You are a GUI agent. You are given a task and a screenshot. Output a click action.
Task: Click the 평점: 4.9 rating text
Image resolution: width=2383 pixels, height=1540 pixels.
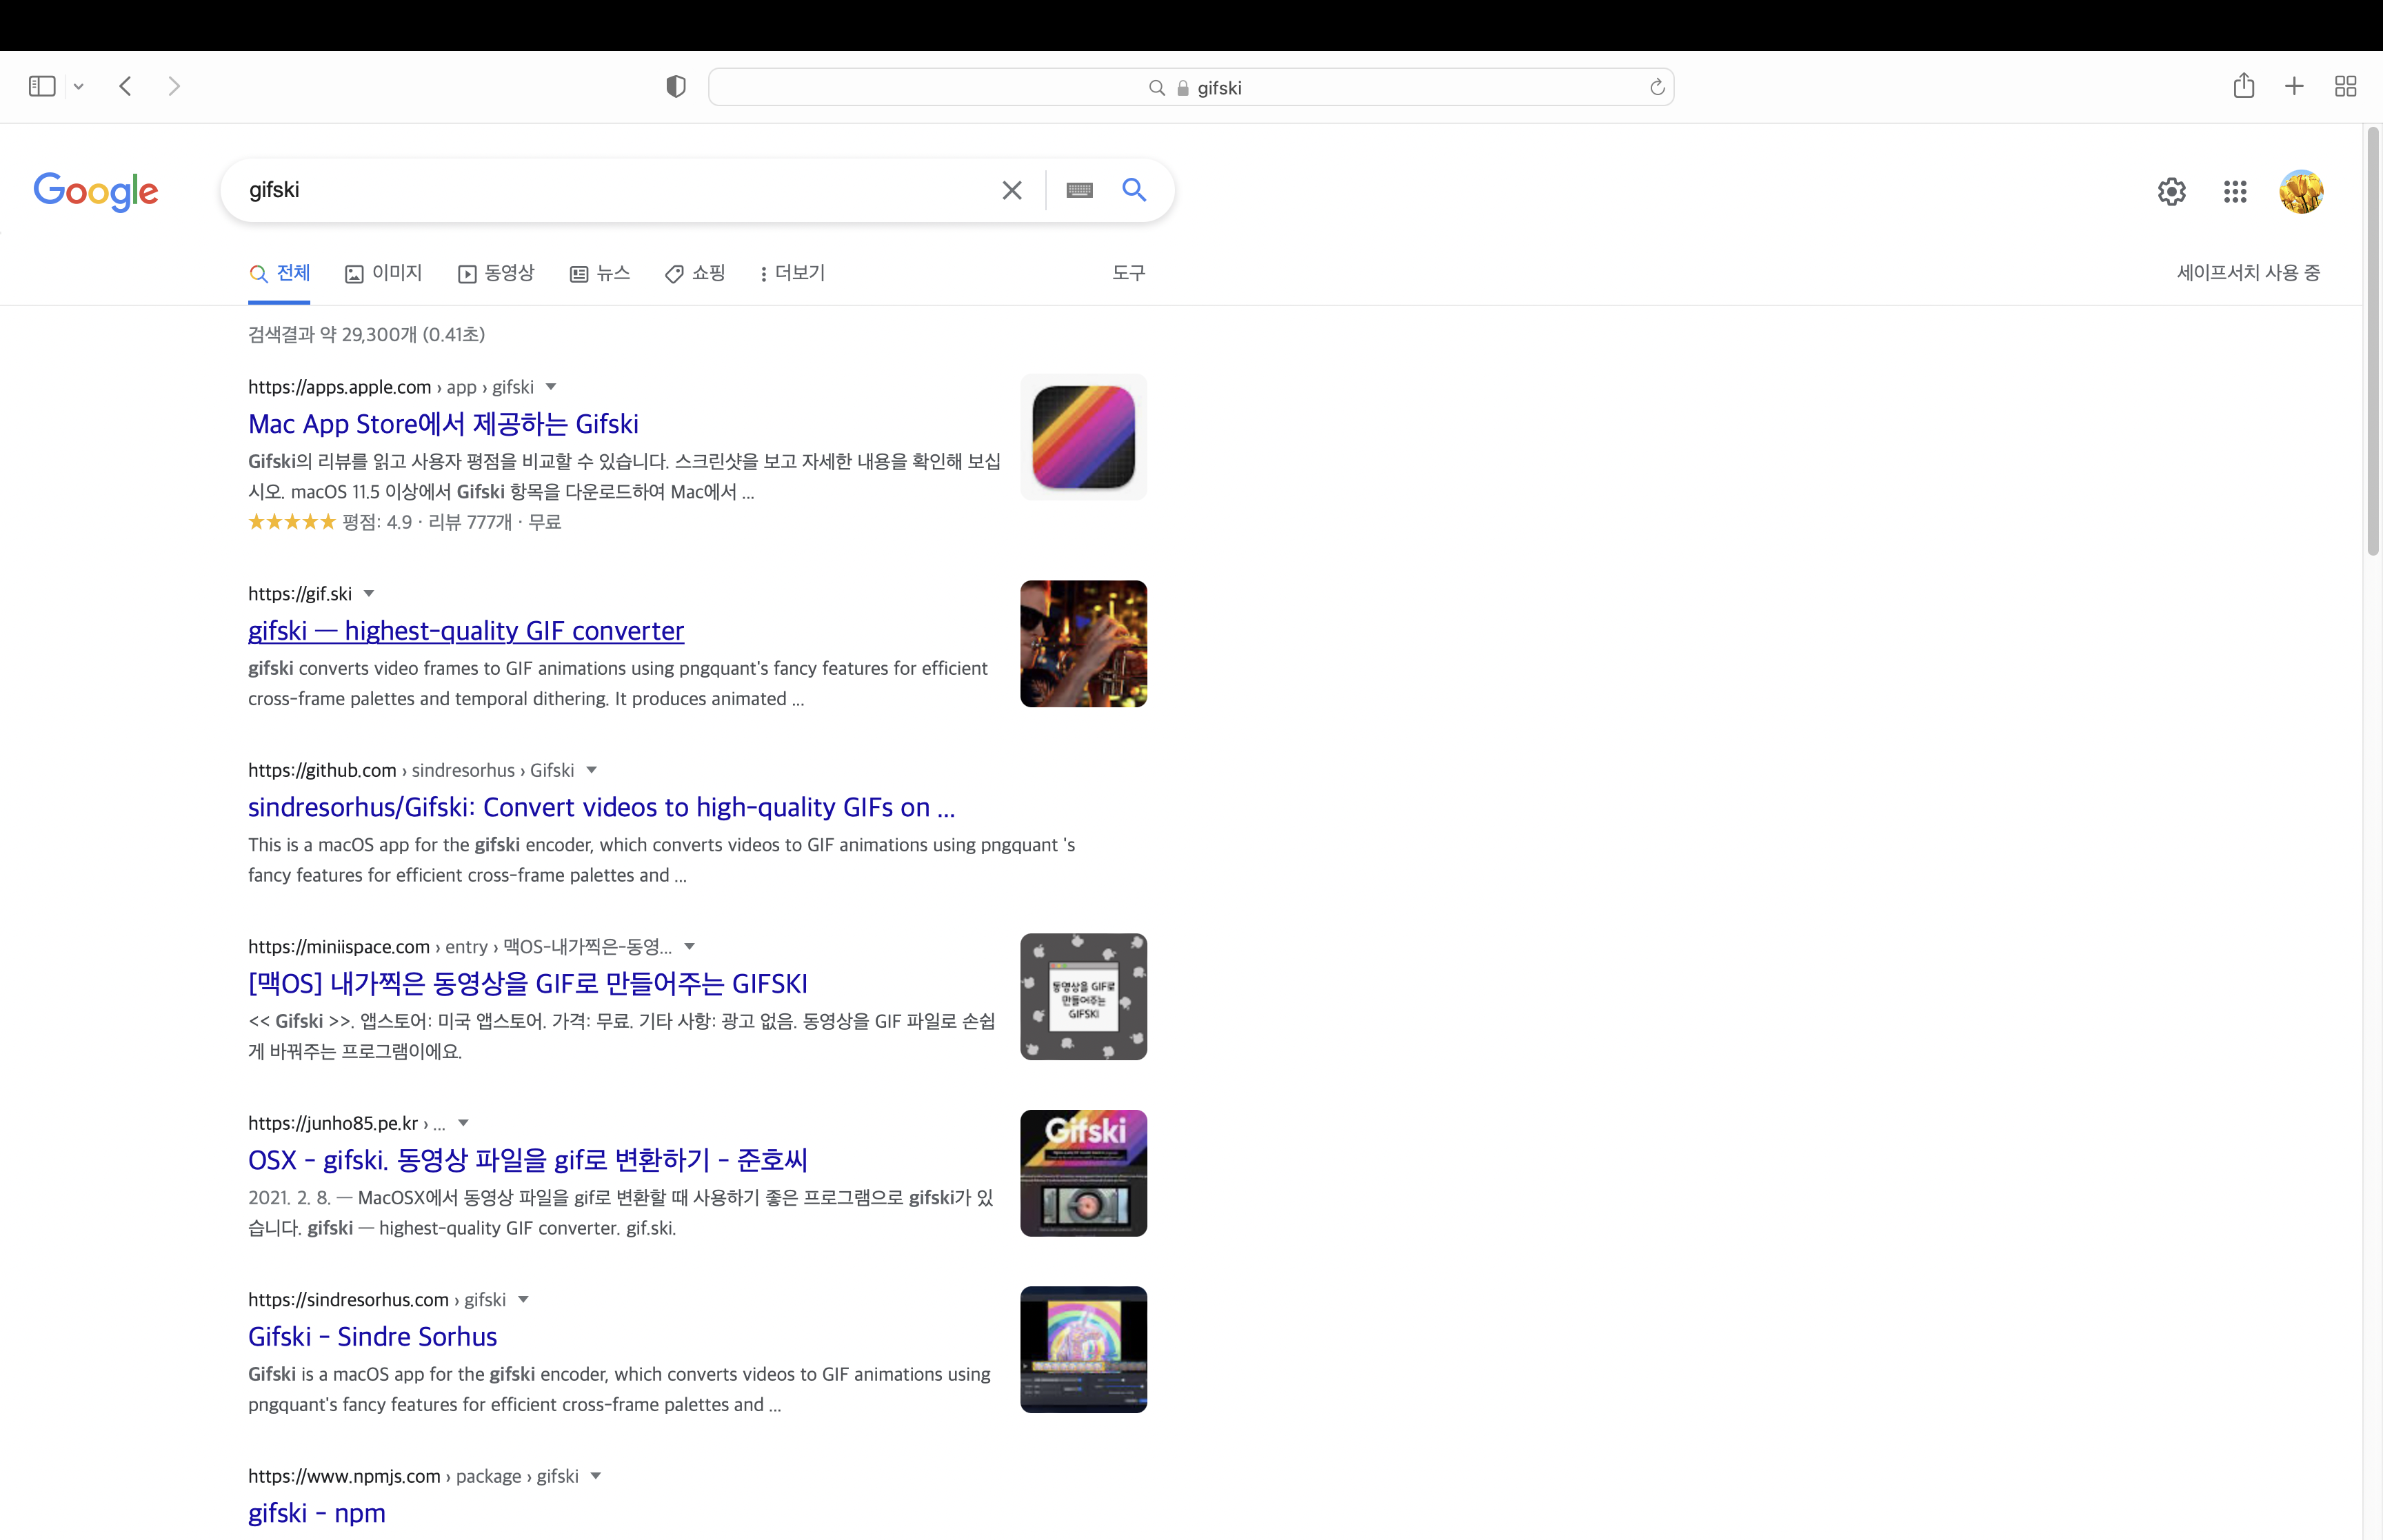(x=377, y=522)
